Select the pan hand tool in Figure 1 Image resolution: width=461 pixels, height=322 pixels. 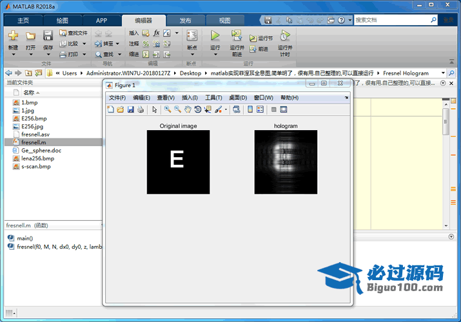[188, 109]
